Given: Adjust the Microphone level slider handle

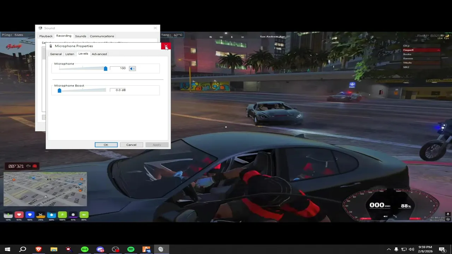Looking at the screenshot, I should pyautogui.click(x=105, y=68).
